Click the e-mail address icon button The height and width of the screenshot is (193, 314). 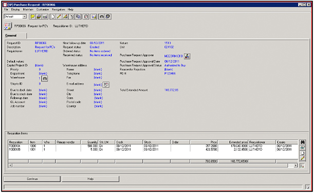[106, 84]
